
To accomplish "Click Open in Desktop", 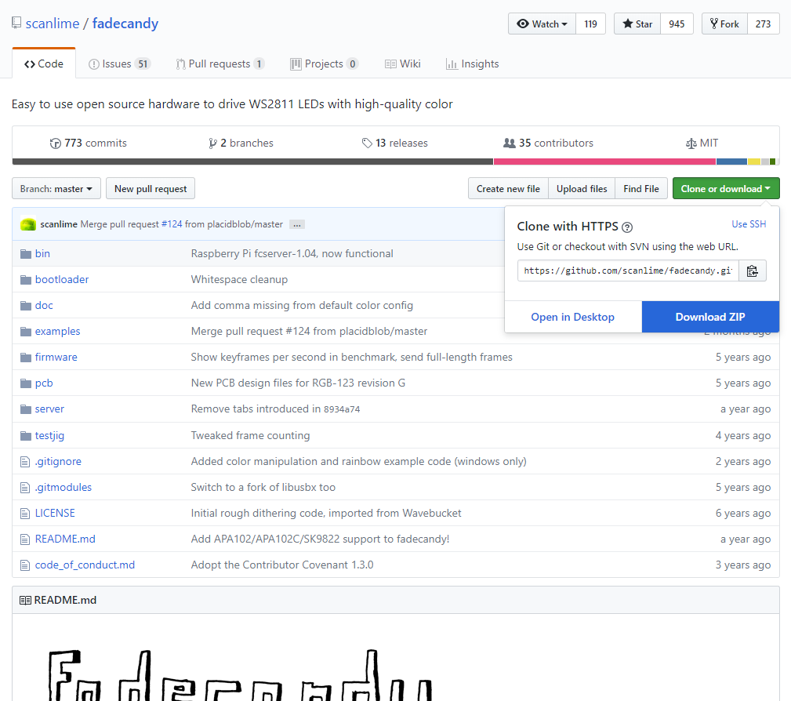I will 572,317.
